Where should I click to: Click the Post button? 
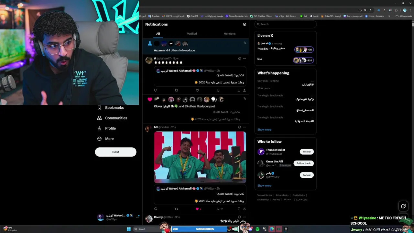tap(115, 152)
